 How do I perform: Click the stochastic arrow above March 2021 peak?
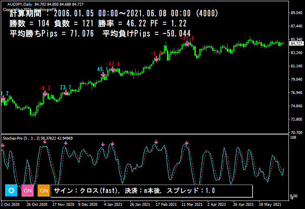tap(187, 142)
